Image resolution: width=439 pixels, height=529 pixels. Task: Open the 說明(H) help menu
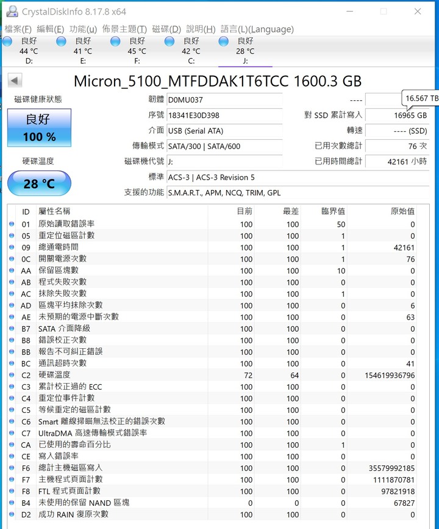(201, 29)
